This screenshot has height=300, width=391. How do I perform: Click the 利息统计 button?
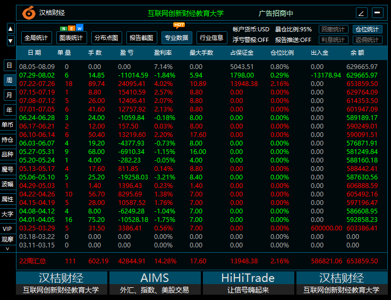(x=334, y=40)
